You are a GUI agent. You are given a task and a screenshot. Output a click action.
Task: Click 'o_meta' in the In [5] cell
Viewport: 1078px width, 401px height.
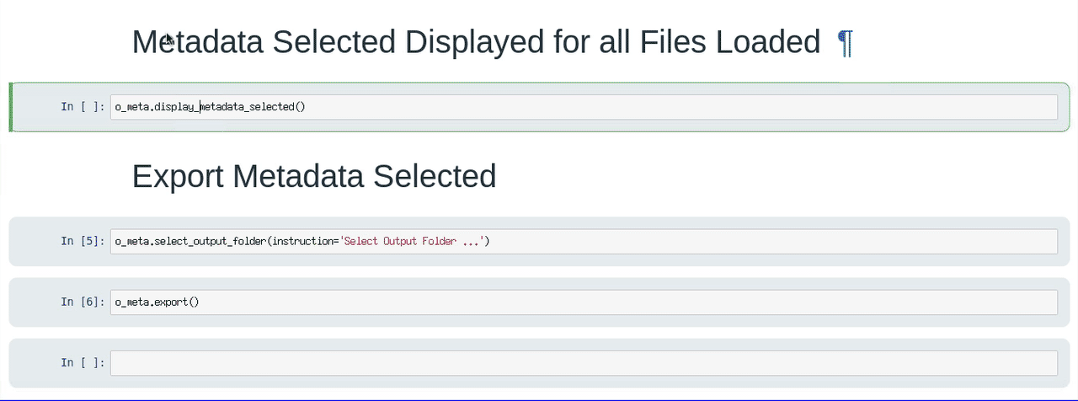point(132,242)
